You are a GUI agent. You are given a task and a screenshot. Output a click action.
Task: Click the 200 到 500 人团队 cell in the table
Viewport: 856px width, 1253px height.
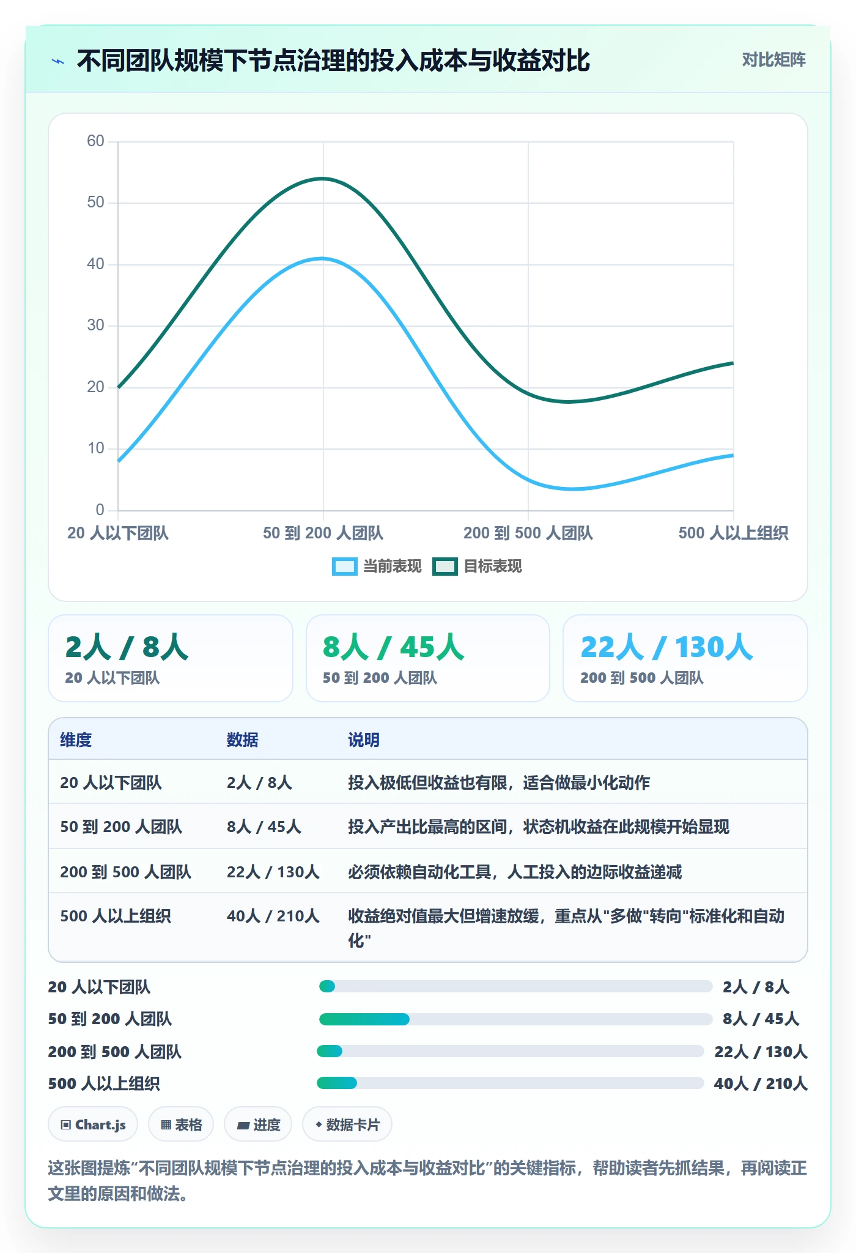pyautogui.click(x=125, y=872)
